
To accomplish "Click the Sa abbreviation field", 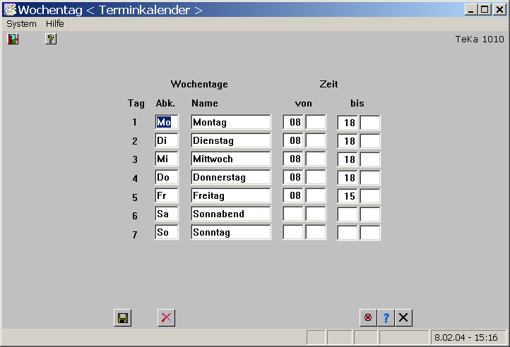I will (x=167, y=214).
